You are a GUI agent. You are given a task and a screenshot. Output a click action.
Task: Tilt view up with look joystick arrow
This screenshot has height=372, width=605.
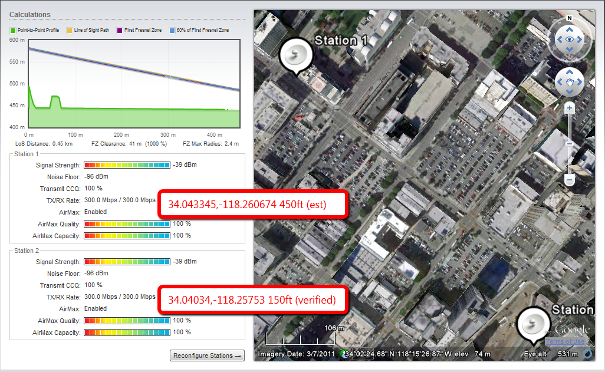(x=570, y=28)
